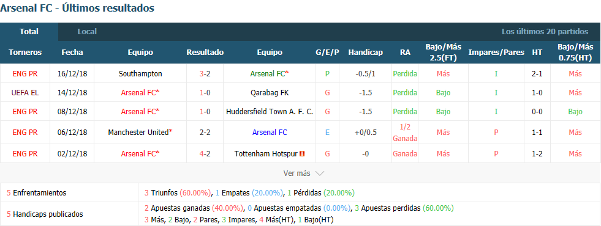Open the Tottenham Hotspur team link
Screen dimensions: 601x226
point(266,154)
